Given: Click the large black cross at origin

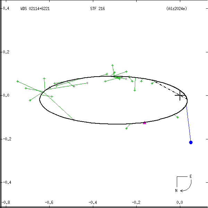Looking at the screenshot, I should (180, 95).
